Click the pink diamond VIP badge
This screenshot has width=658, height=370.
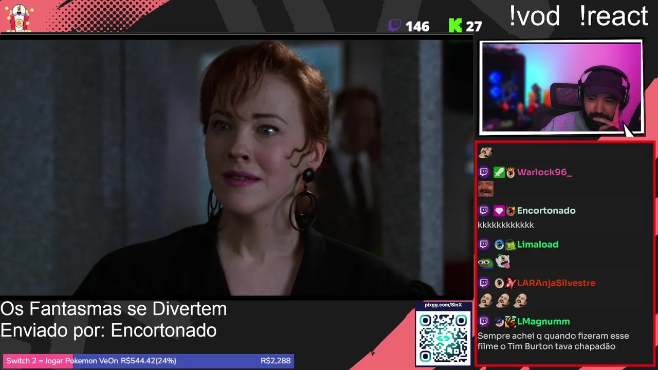499,211
